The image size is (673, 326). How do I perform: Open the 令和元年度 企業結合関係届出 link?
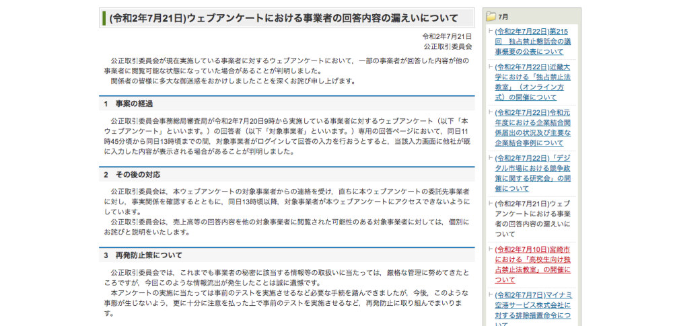(x=533, y=128)
